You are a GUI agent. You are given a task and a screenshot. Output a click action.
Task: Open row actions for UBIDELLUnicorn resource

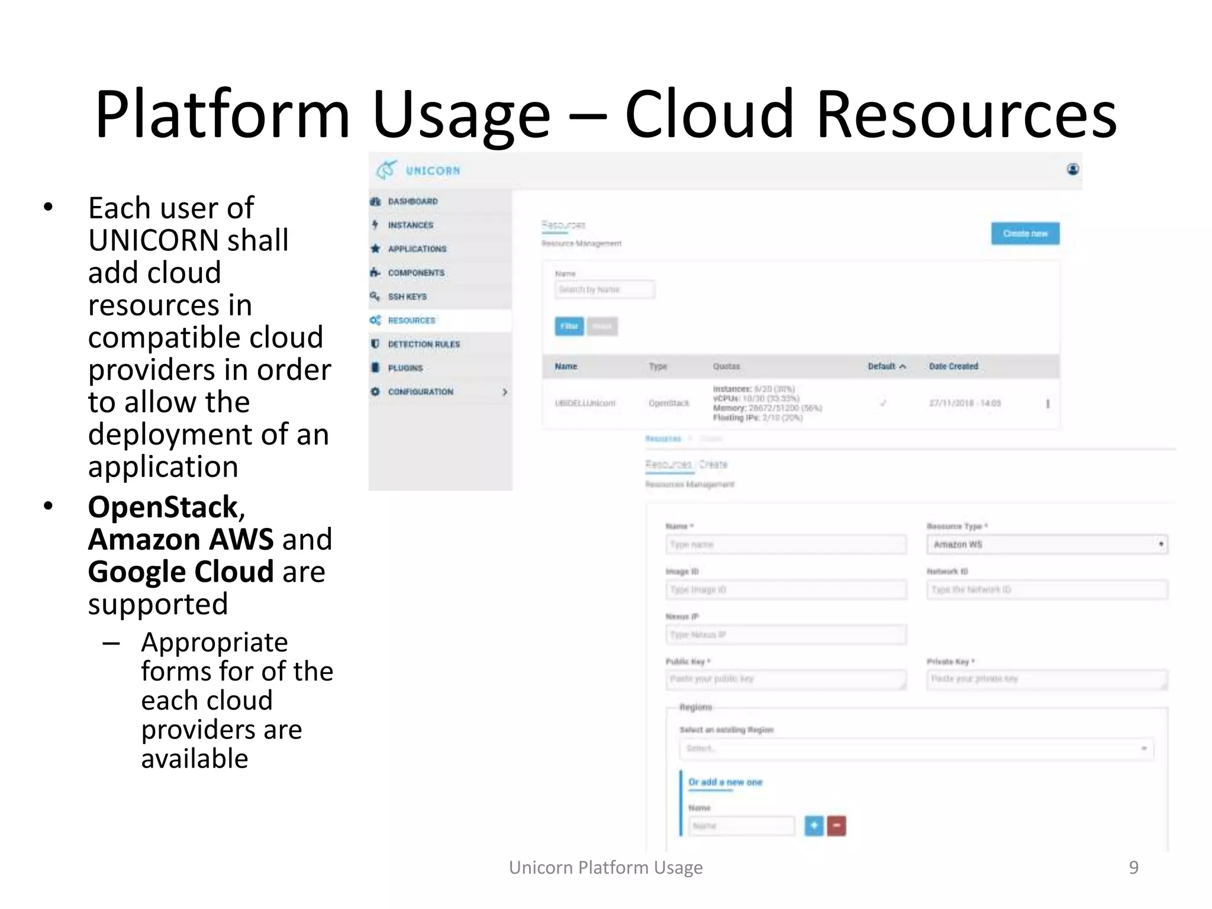pos(1047,403)
